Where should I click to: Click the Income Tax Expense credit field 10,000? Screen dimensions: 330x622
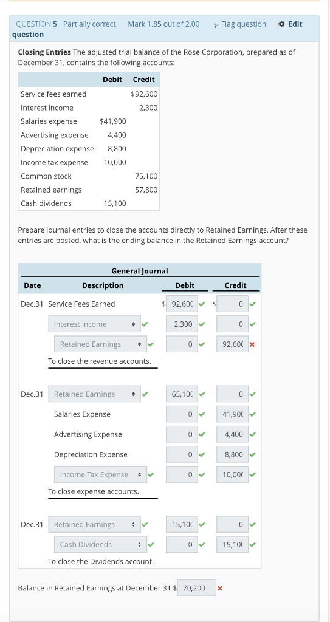coord(232,474)
